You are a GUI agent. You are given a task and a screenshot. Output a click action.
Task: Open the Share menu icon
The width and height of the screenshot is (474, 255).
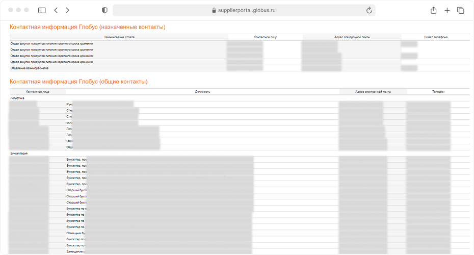click(434, 10)
